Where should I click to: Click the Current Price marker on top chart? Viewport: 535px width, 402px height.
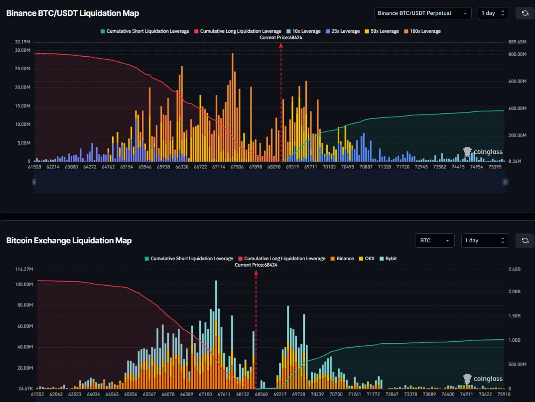[281, 38]
